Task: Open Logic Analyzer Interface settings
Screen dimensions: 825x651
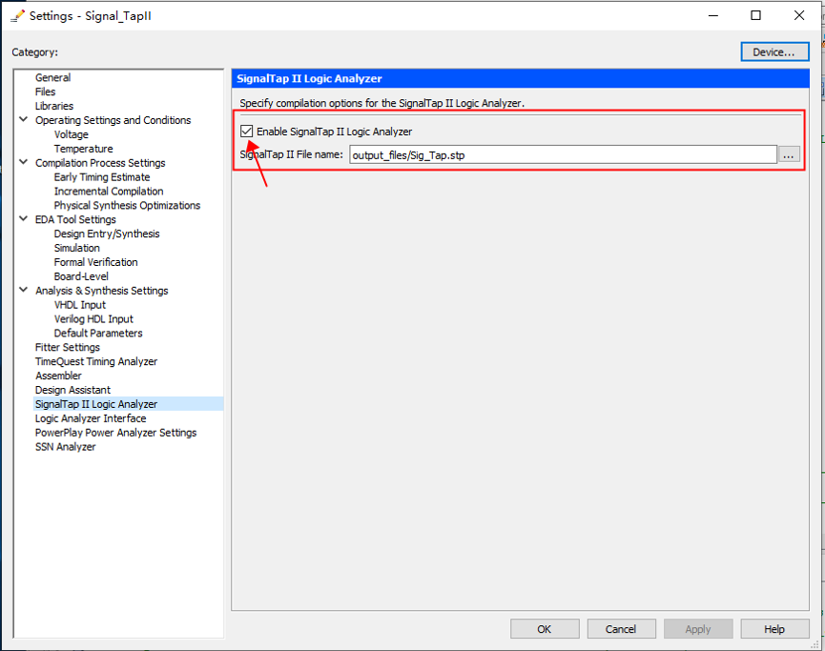Action: coord(91,418)
